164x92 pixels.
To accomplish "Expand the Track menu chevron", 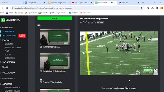I will pyautogui.click(x=9, y=67).
